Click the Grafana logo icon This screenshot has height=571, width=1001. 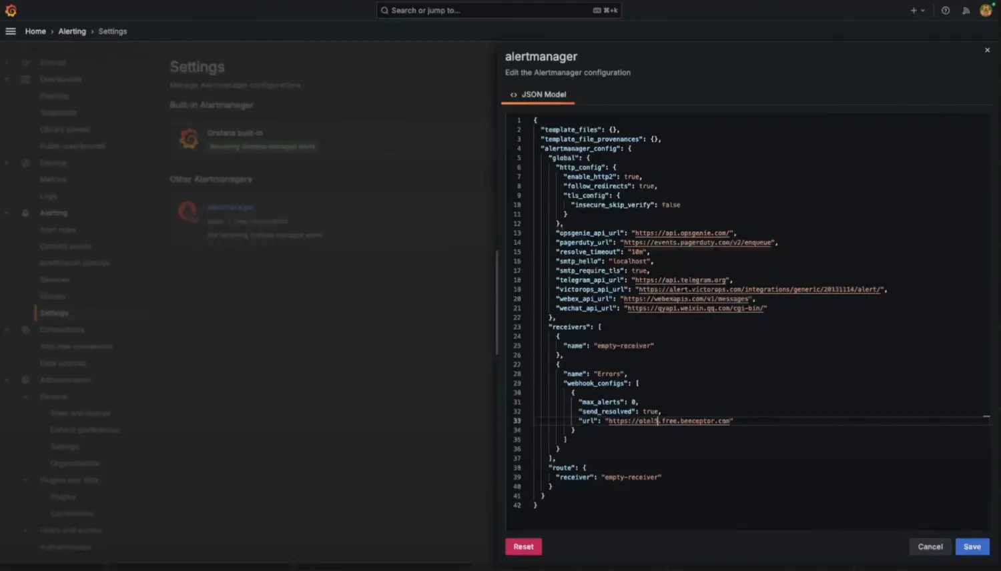(11, 10)
